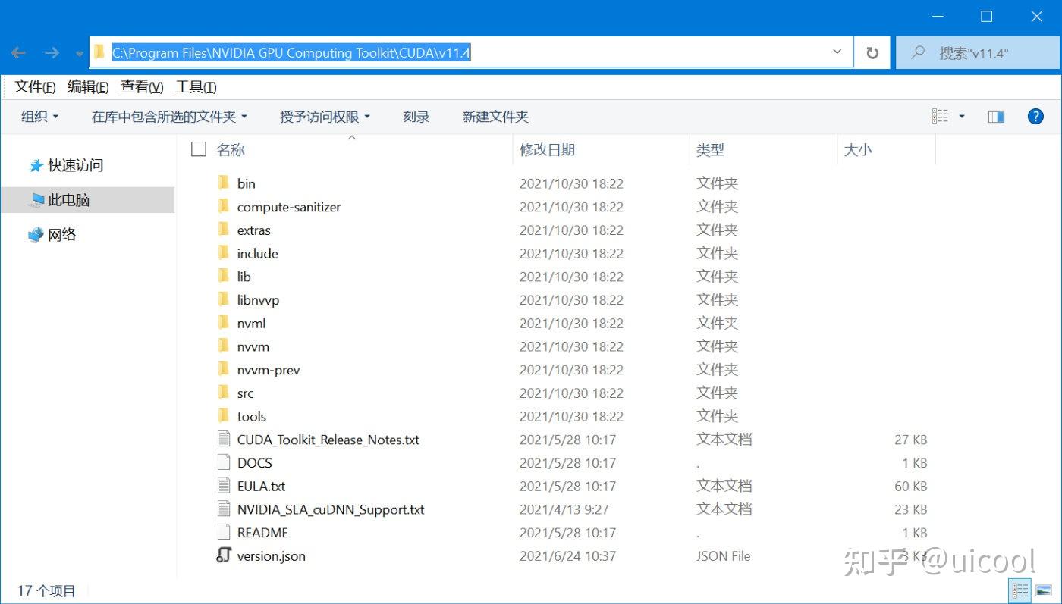Open the 授予访问权限 dropdown
Screen dimensions: 1062x604
pyautogui.click(x=325, y=116)
